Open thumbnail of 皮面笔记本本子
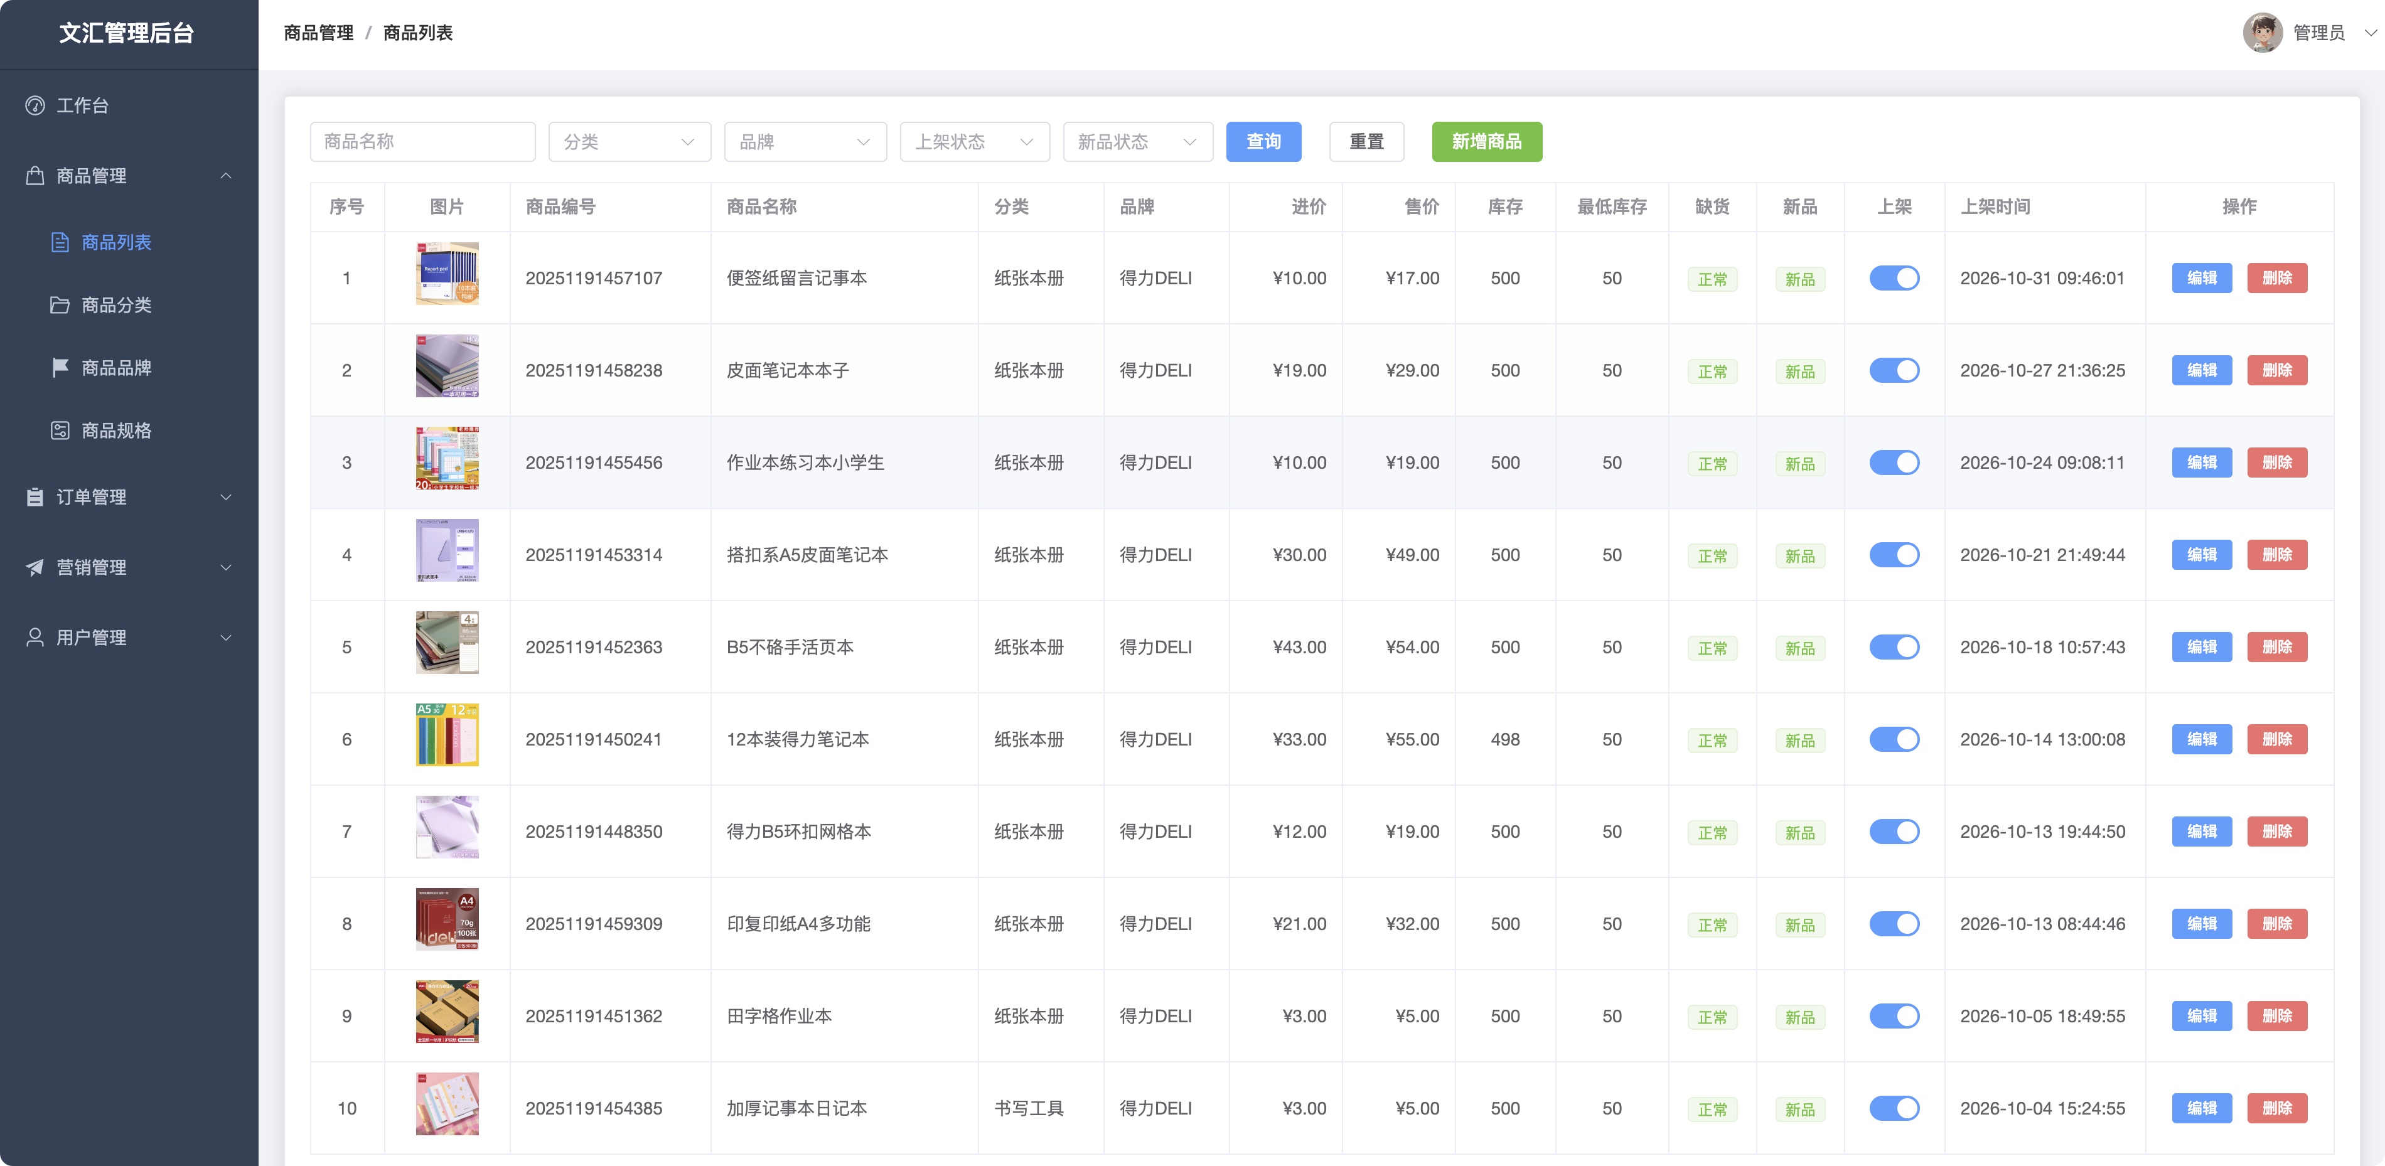Image resolution: width=2385 pixels, height=1166 pixels. pyautogui.click(x=447, y=366)
